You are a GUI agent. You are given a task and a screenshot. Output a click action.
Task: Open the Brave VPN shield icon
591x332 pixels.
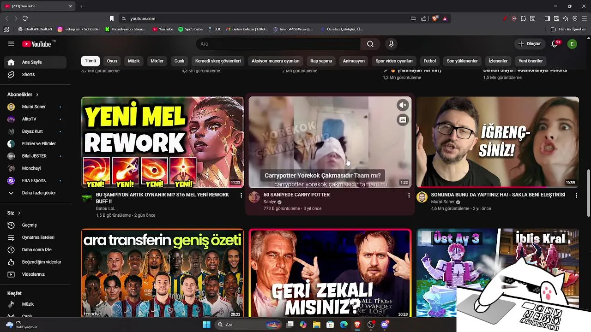pos(575,18)
